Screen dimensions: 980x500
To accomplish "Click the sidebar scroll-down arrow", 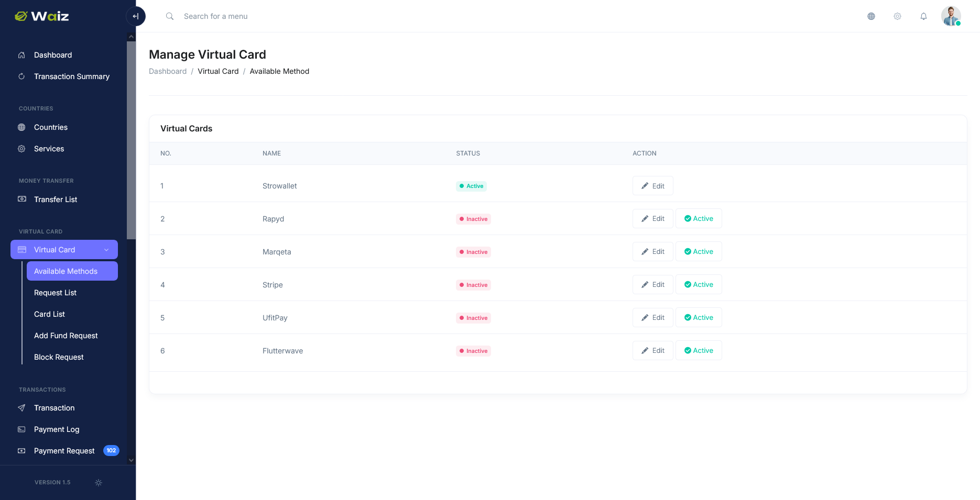I will (x=131, y=460).
